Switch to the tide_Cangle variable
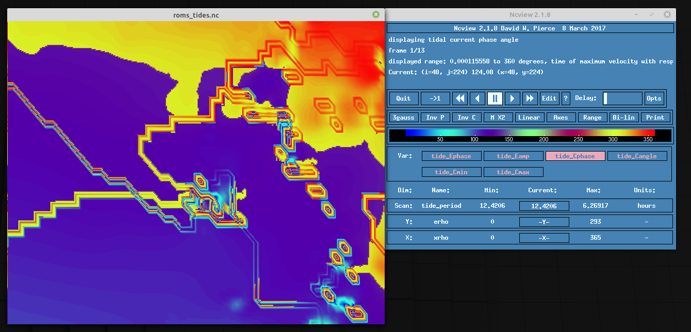 tap(637, 156)
